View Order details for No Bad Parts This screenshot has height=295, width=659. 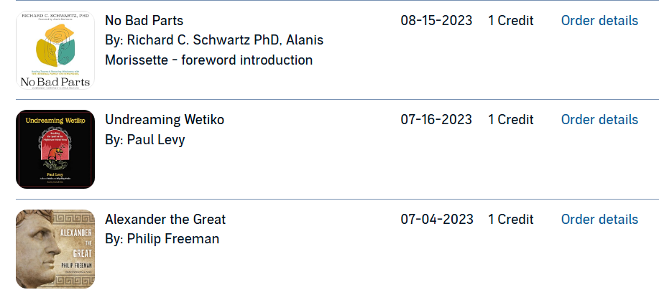pos(599,20)
